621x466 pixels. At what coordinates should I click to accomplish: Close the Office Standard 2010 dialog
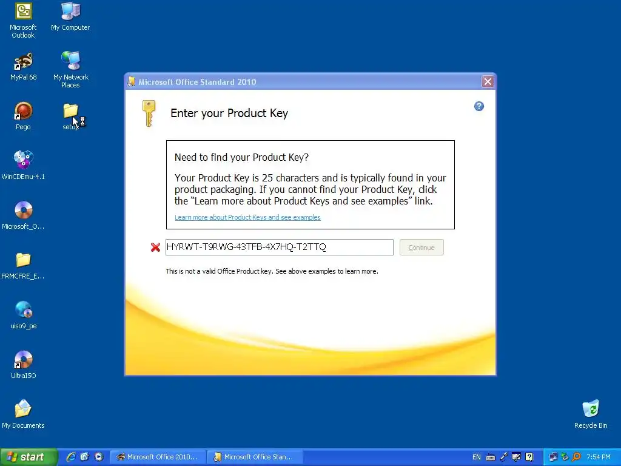click(x=488, y=82)
